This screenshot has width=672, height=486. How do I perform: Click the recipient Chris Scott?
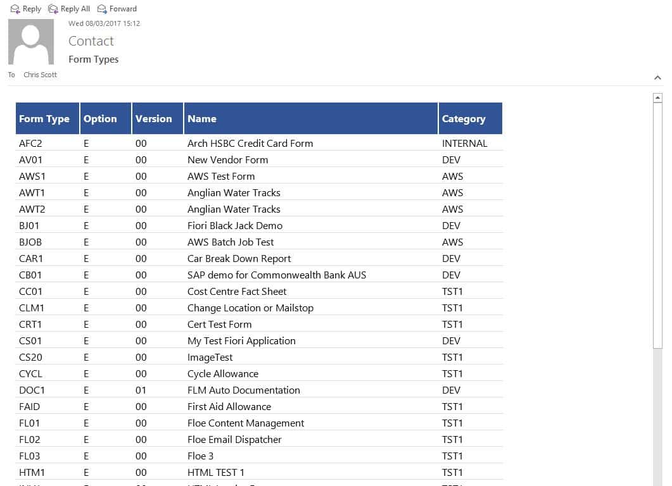[40, 75]
